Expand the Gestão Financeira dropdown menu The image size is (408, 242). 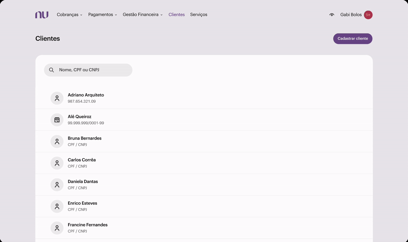click(x=143, y=15)
